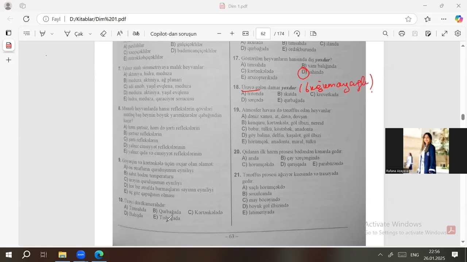Save the PDF with the floppy icon
467x262 pixels.
tap(415, 33)
